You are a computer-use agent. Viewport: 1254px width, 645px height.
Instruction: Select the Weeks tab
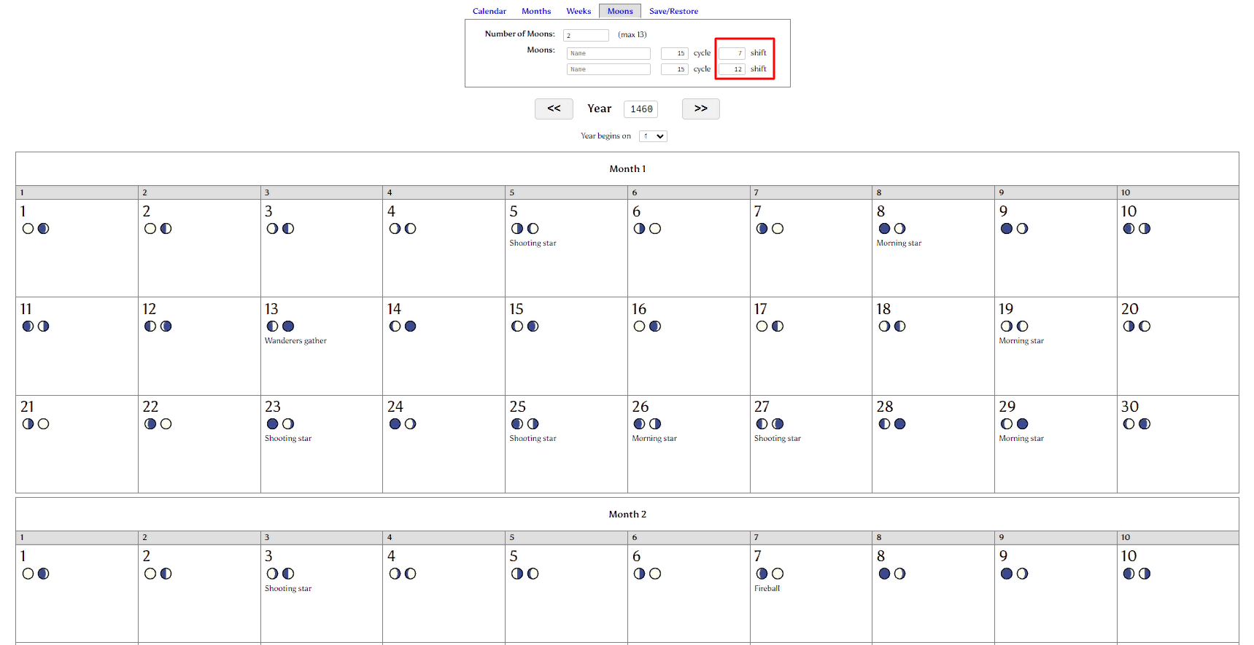[x=578, y=12]
